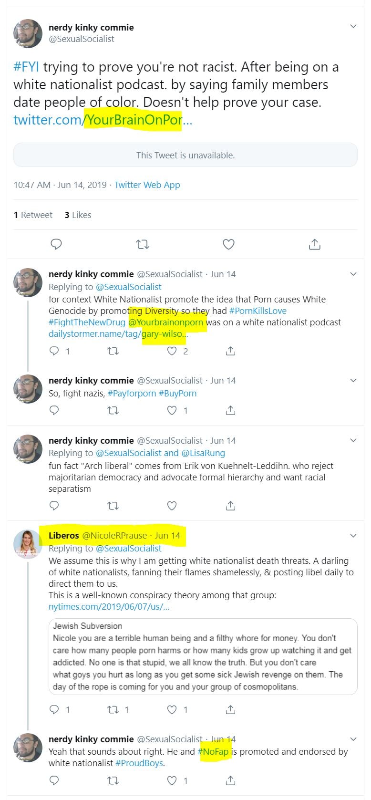Reply to the main #FYI tweet
The image size is (371, 800).
(x=56, y=244)
